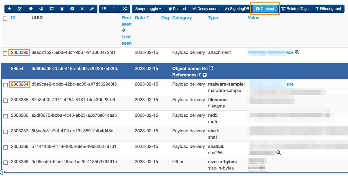Sort by the ID column header

(13, 18)
